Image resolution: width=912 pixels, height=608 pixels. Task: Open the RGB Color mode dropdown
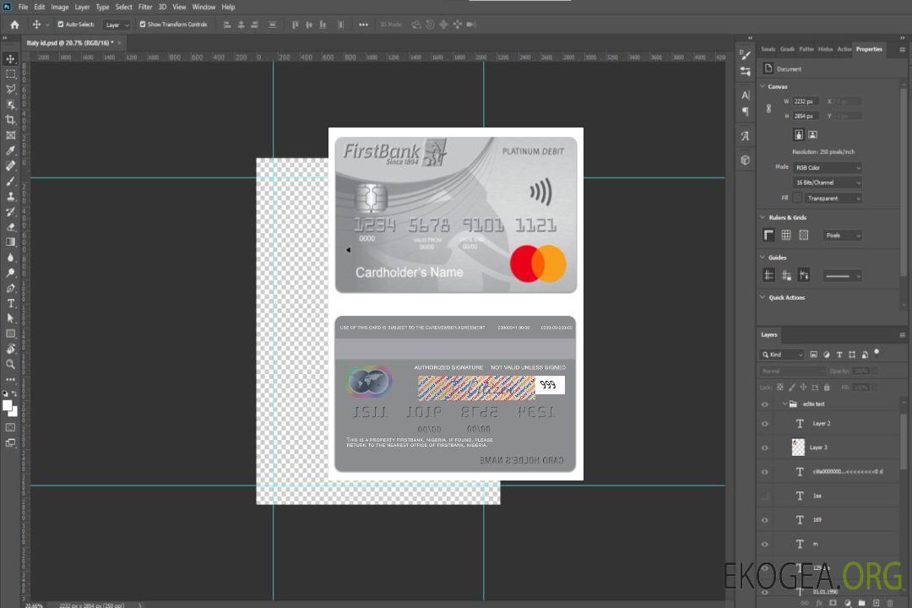(827, 167)
